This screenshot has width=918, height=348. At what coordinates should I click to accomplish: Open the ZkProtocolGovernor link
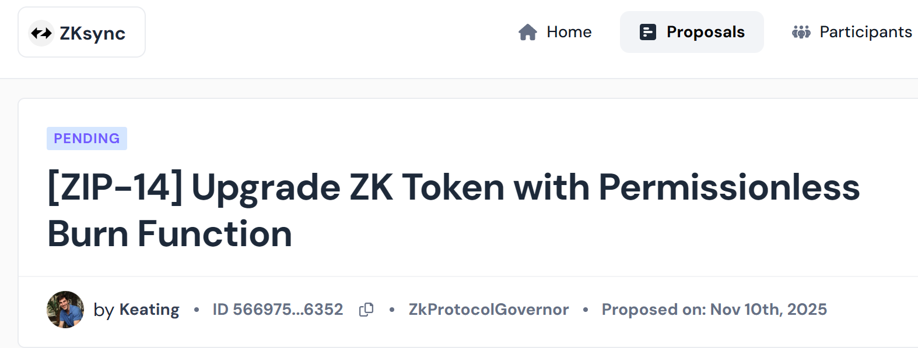(x=489, y=310)
